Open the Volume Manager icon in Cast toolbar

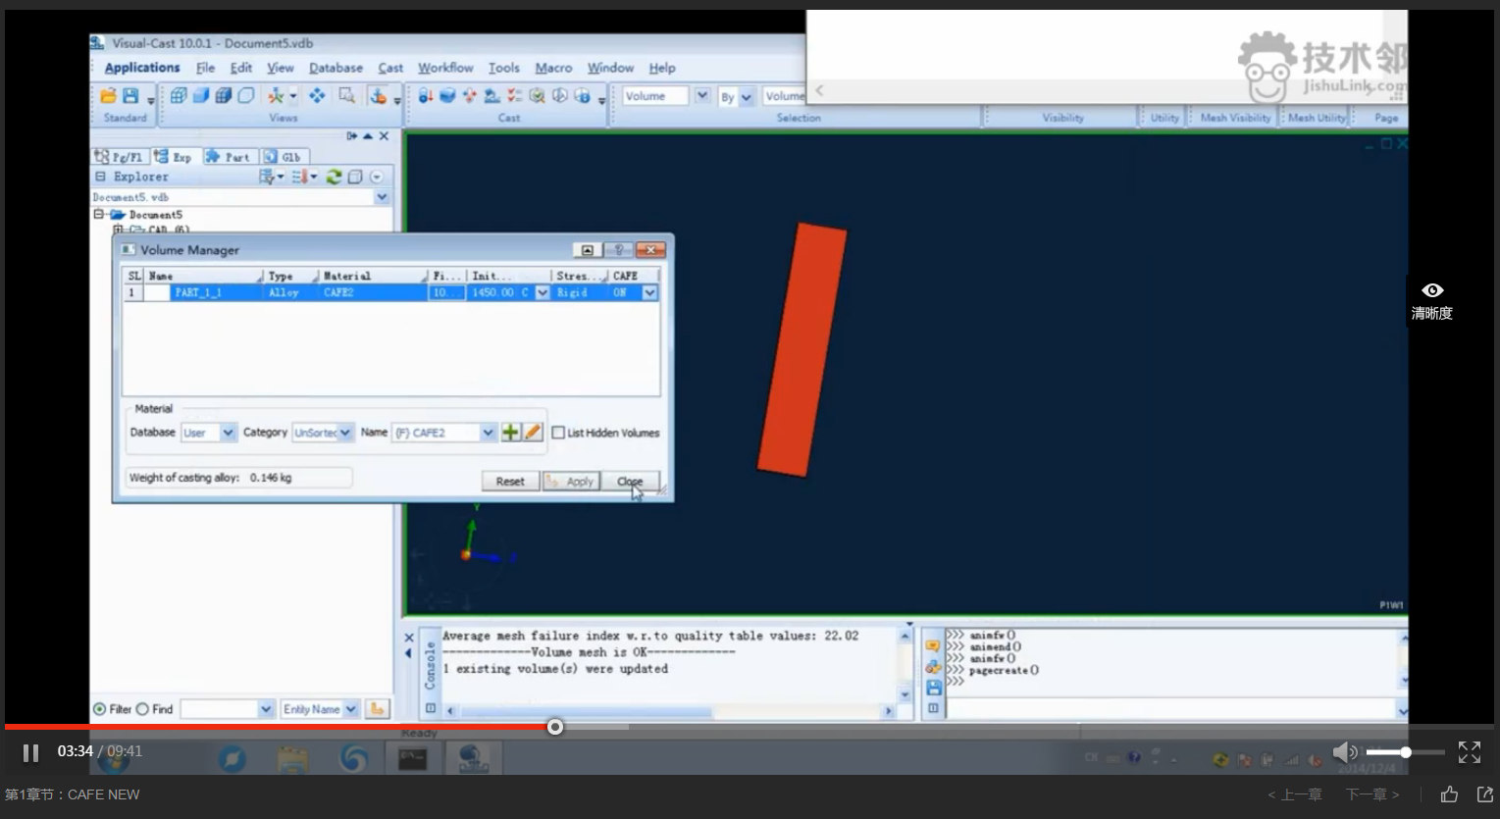pos(447,96)
